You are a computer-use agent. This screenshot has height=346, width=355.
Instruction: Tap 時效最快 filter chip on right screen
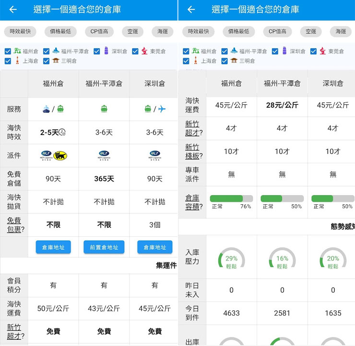198,31
